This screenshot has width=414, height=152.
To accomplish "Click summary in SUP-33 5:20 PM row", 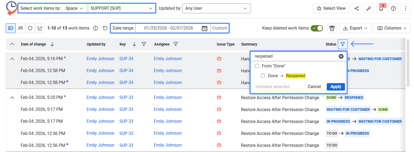I will pos(280,98).
